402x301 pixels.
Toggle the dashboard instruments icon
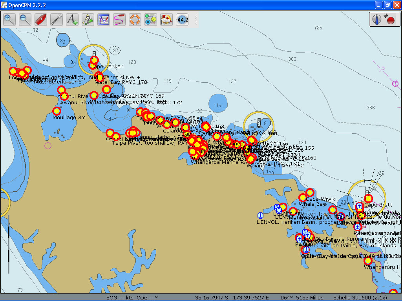[151, 20]
